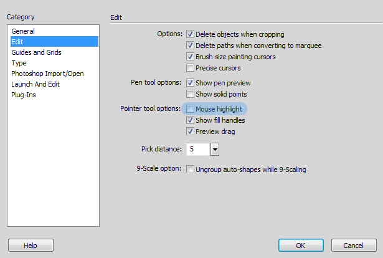Enable Ungroup auto-shapes while 9-Scaling
The width and height of the screenshot is (383, 258).
click(x=190, y=170)
